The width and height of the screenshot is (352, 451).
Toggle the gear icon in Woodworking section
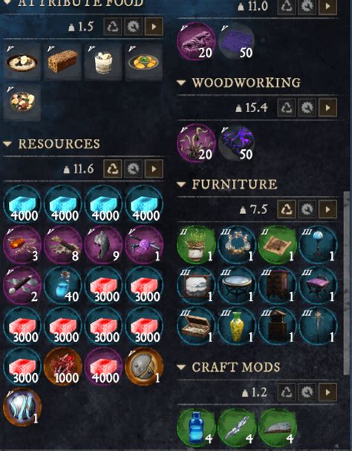point(307,108)
